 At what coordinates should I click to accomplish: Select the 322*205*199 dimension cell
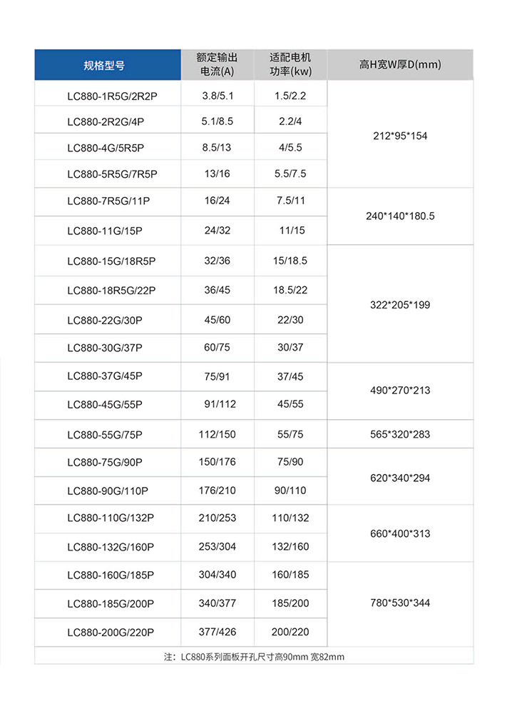tap(400, 305)
